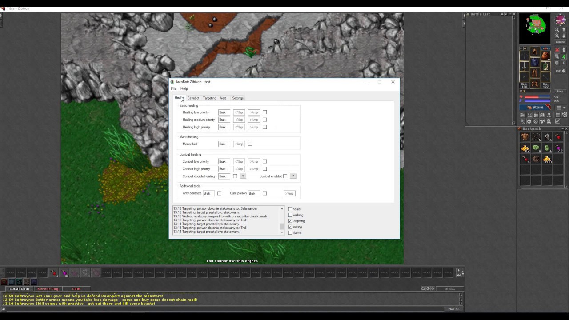Toggle the healer module checkbox

pos(290,209)
